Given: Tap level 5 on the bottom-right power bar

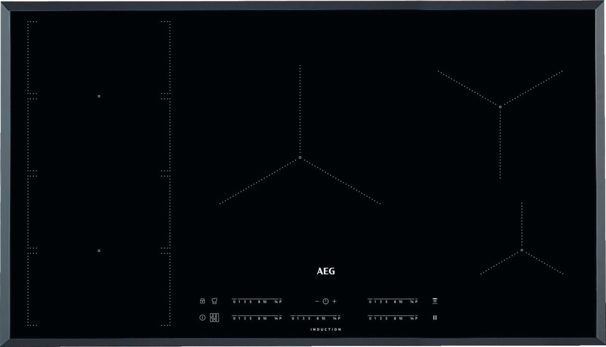Looking at the screenshot, I should 385,317.
